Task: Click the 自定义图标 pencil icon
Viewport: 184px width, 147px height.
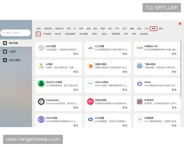Action: (5, 60)
